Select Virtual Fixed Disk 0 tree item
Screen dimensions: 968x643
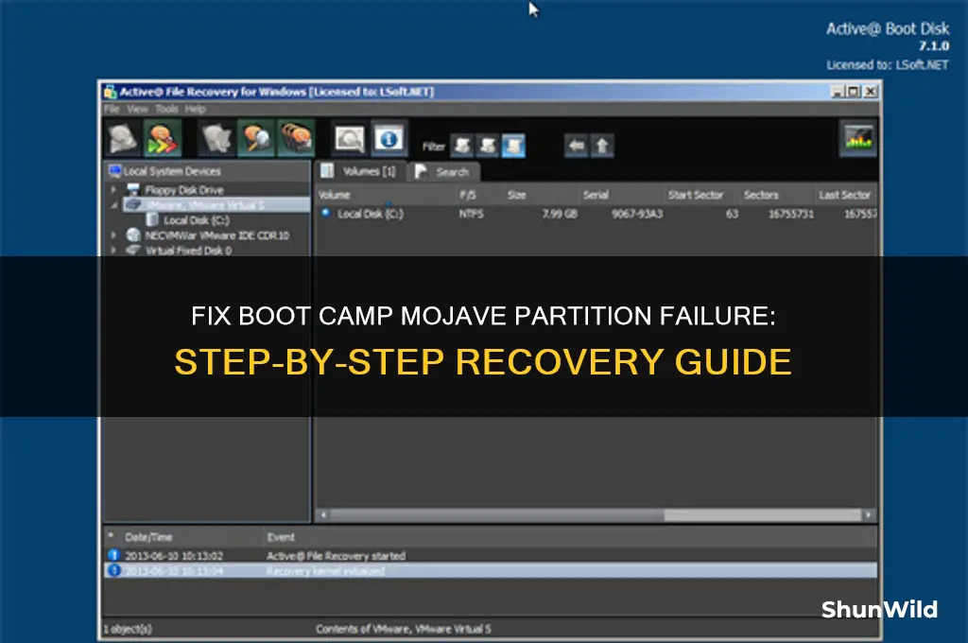(188, 251)
